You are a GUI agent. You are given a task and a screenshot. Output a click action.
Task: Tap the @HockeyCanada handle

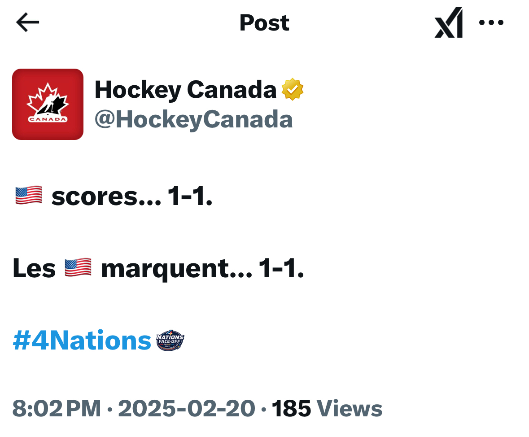(x=193, y=119)
